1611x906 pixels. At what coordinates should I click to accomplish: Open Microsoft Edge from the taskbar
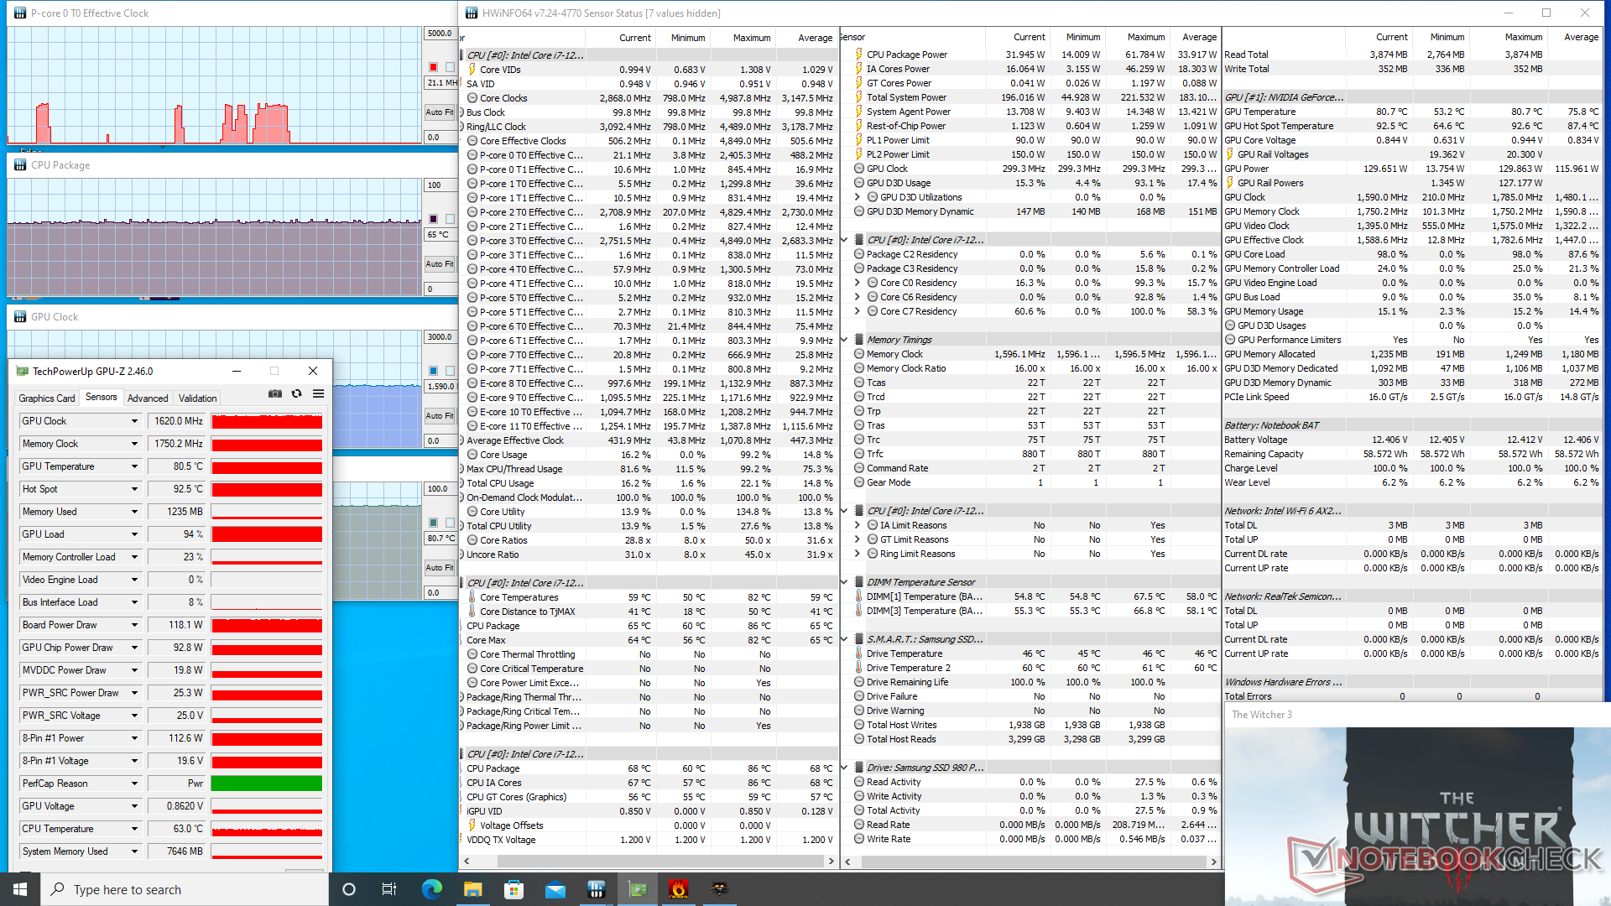[431, 889]
